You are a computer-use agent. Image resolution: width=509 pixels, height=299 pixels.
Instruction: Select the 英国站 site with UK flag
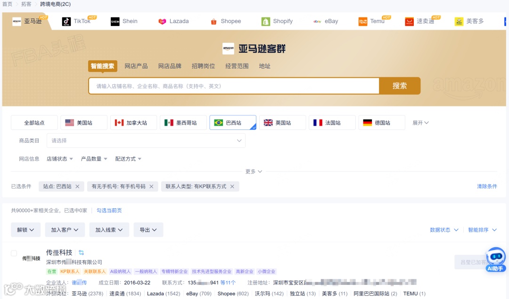[282, 122]
